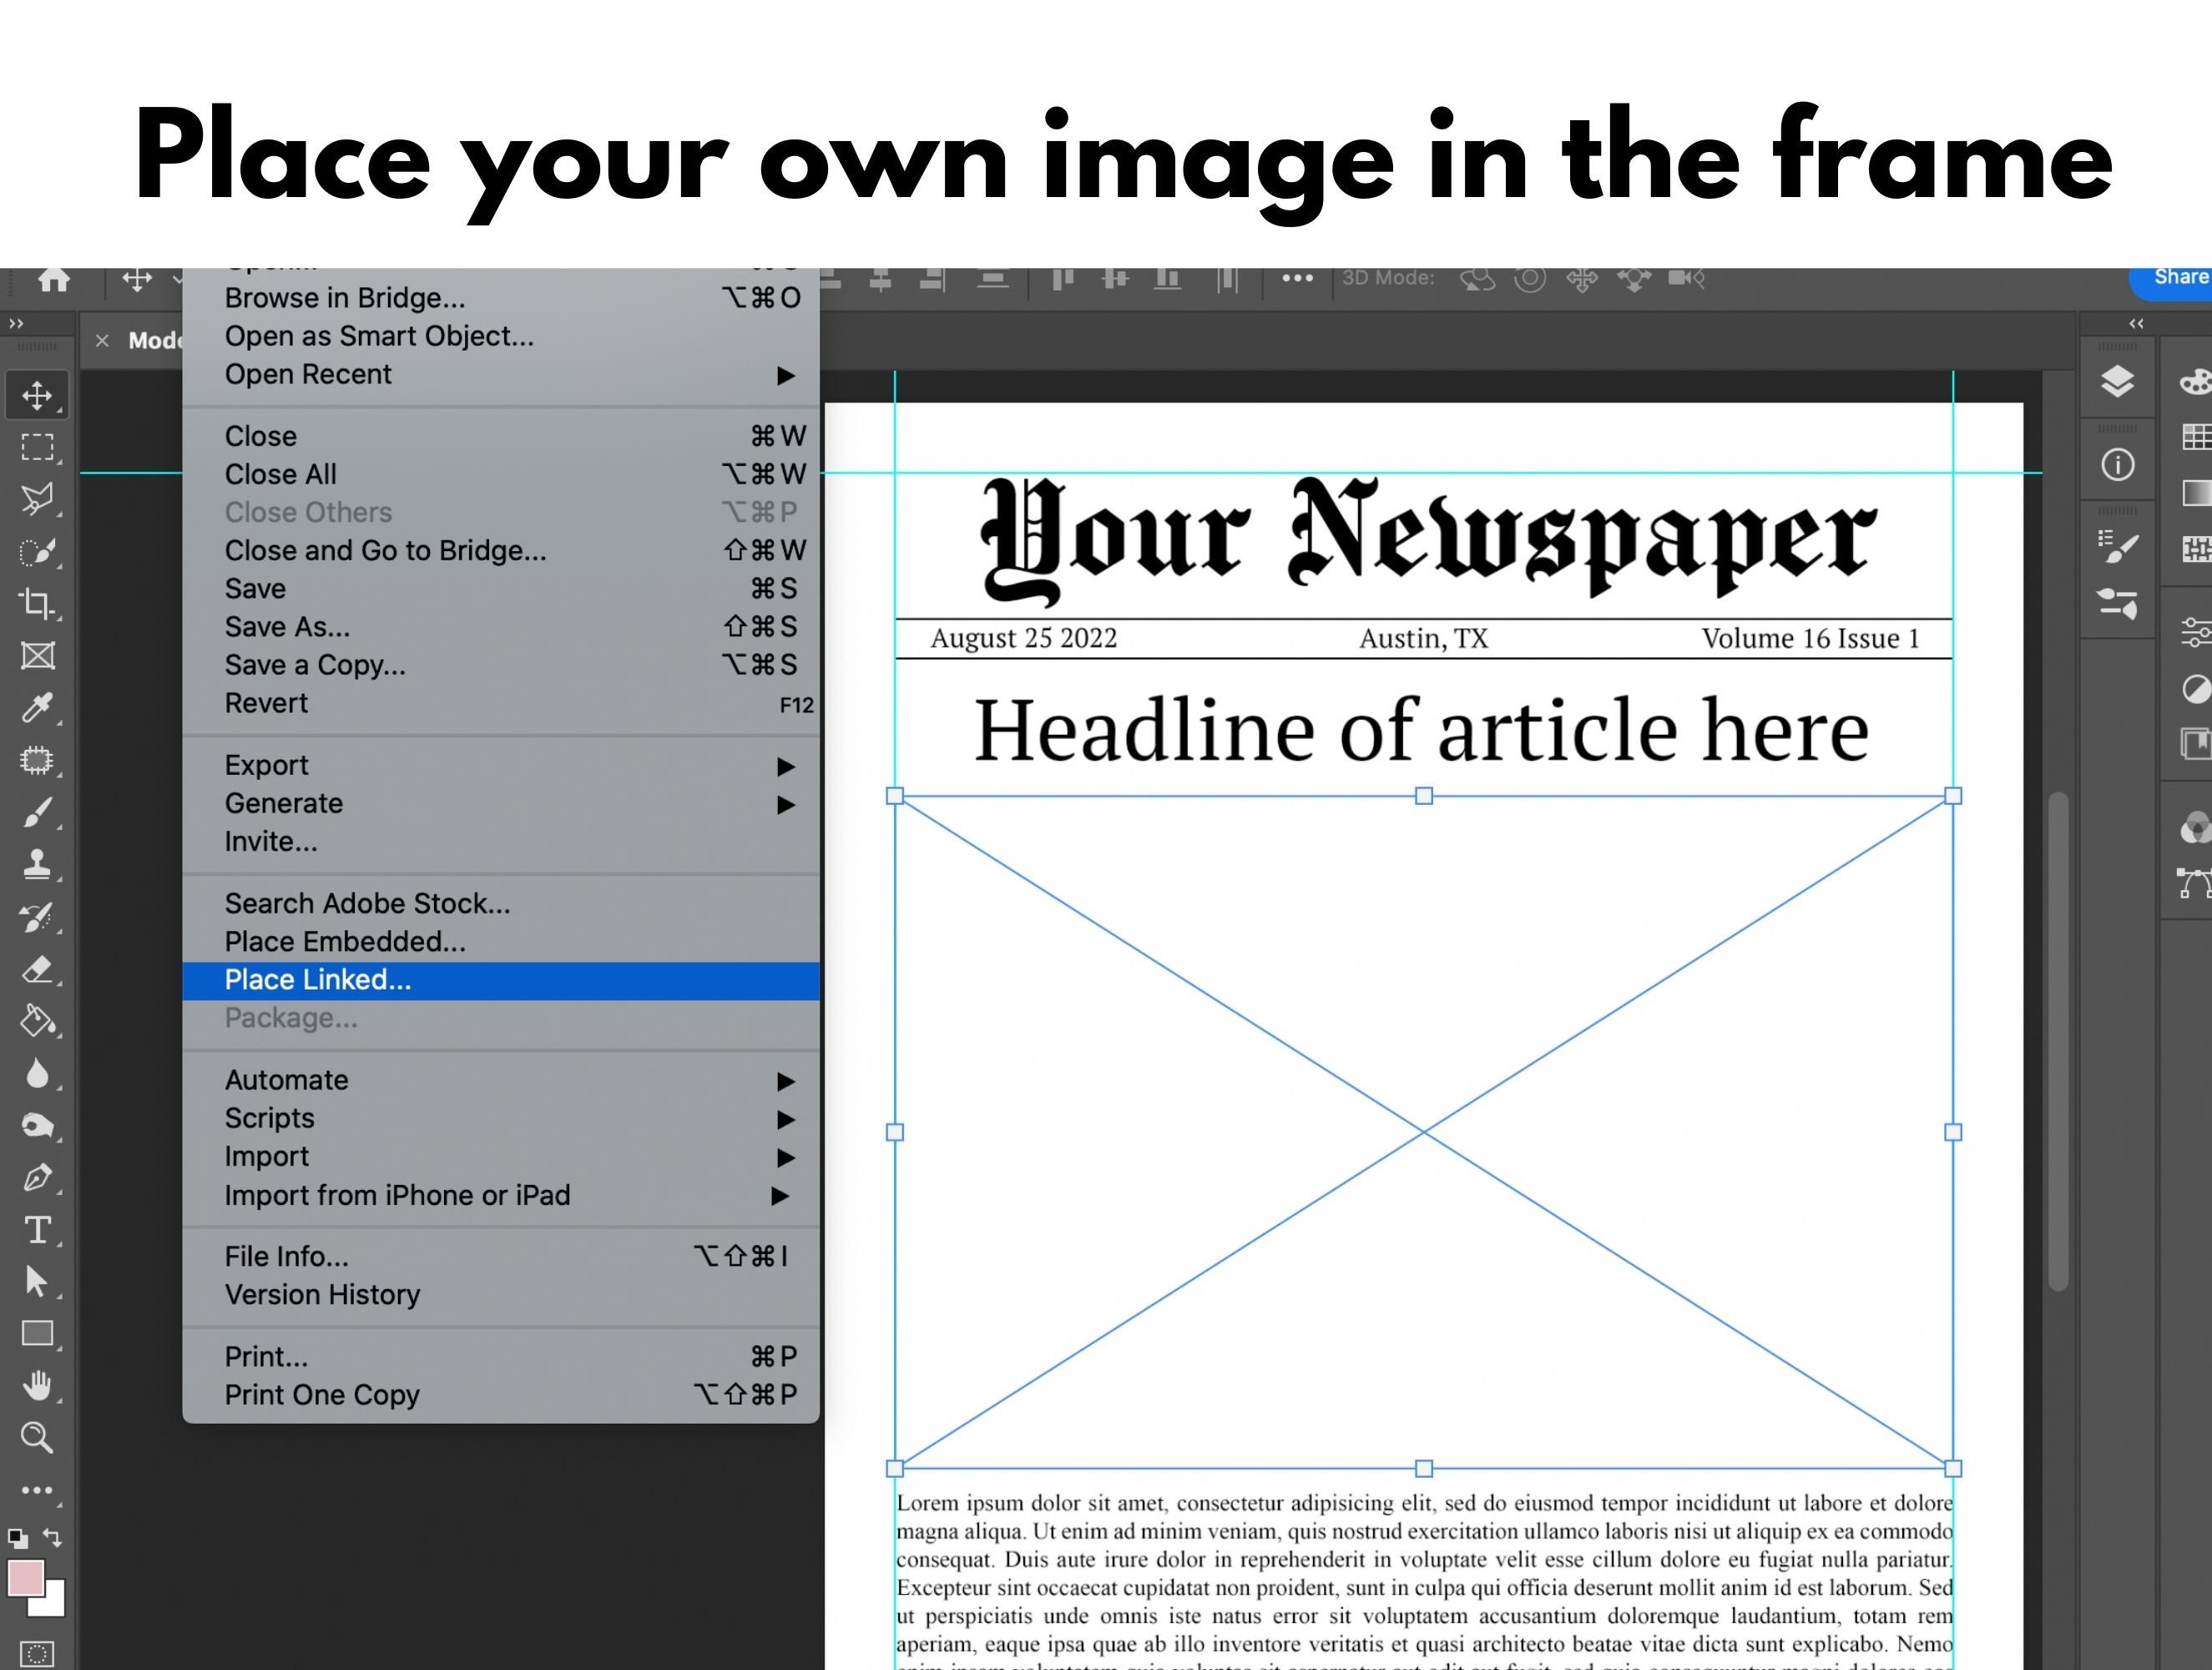Select the Move tool in the toolbar
The image size is (2212, 1670).
[x=38, y=395]
